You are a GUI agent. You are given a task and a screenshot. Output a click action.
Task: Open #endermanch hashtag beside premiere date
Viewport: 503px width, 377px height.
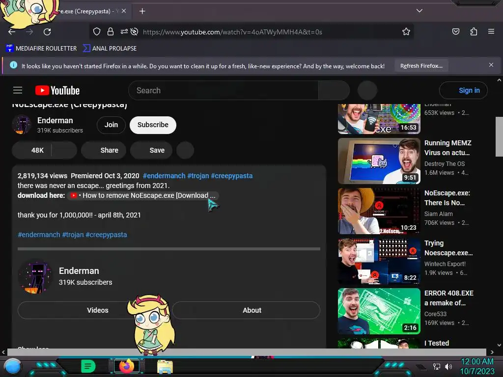point(164,176)
